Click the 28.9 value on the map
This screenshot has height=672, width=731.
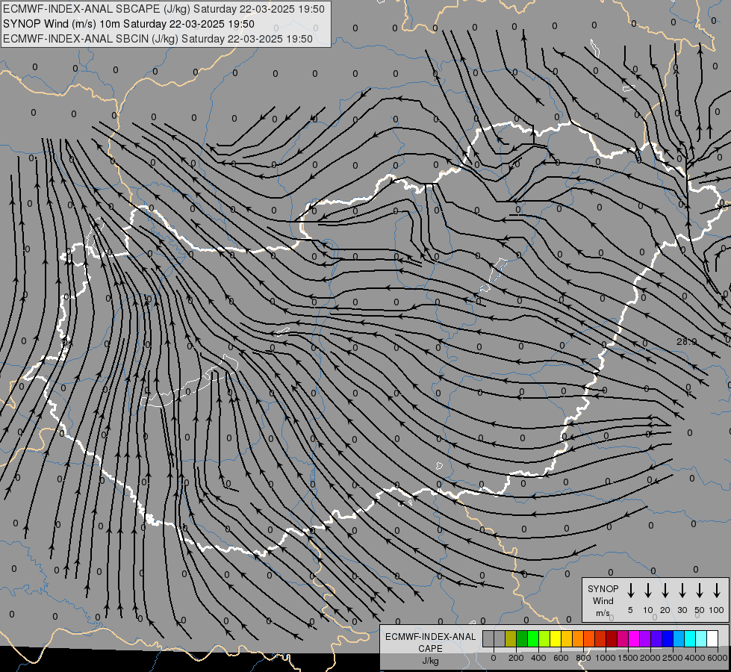pos(686,342)
